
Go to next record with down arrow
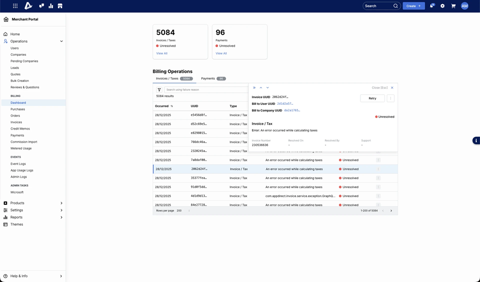(x=268, y=88)
